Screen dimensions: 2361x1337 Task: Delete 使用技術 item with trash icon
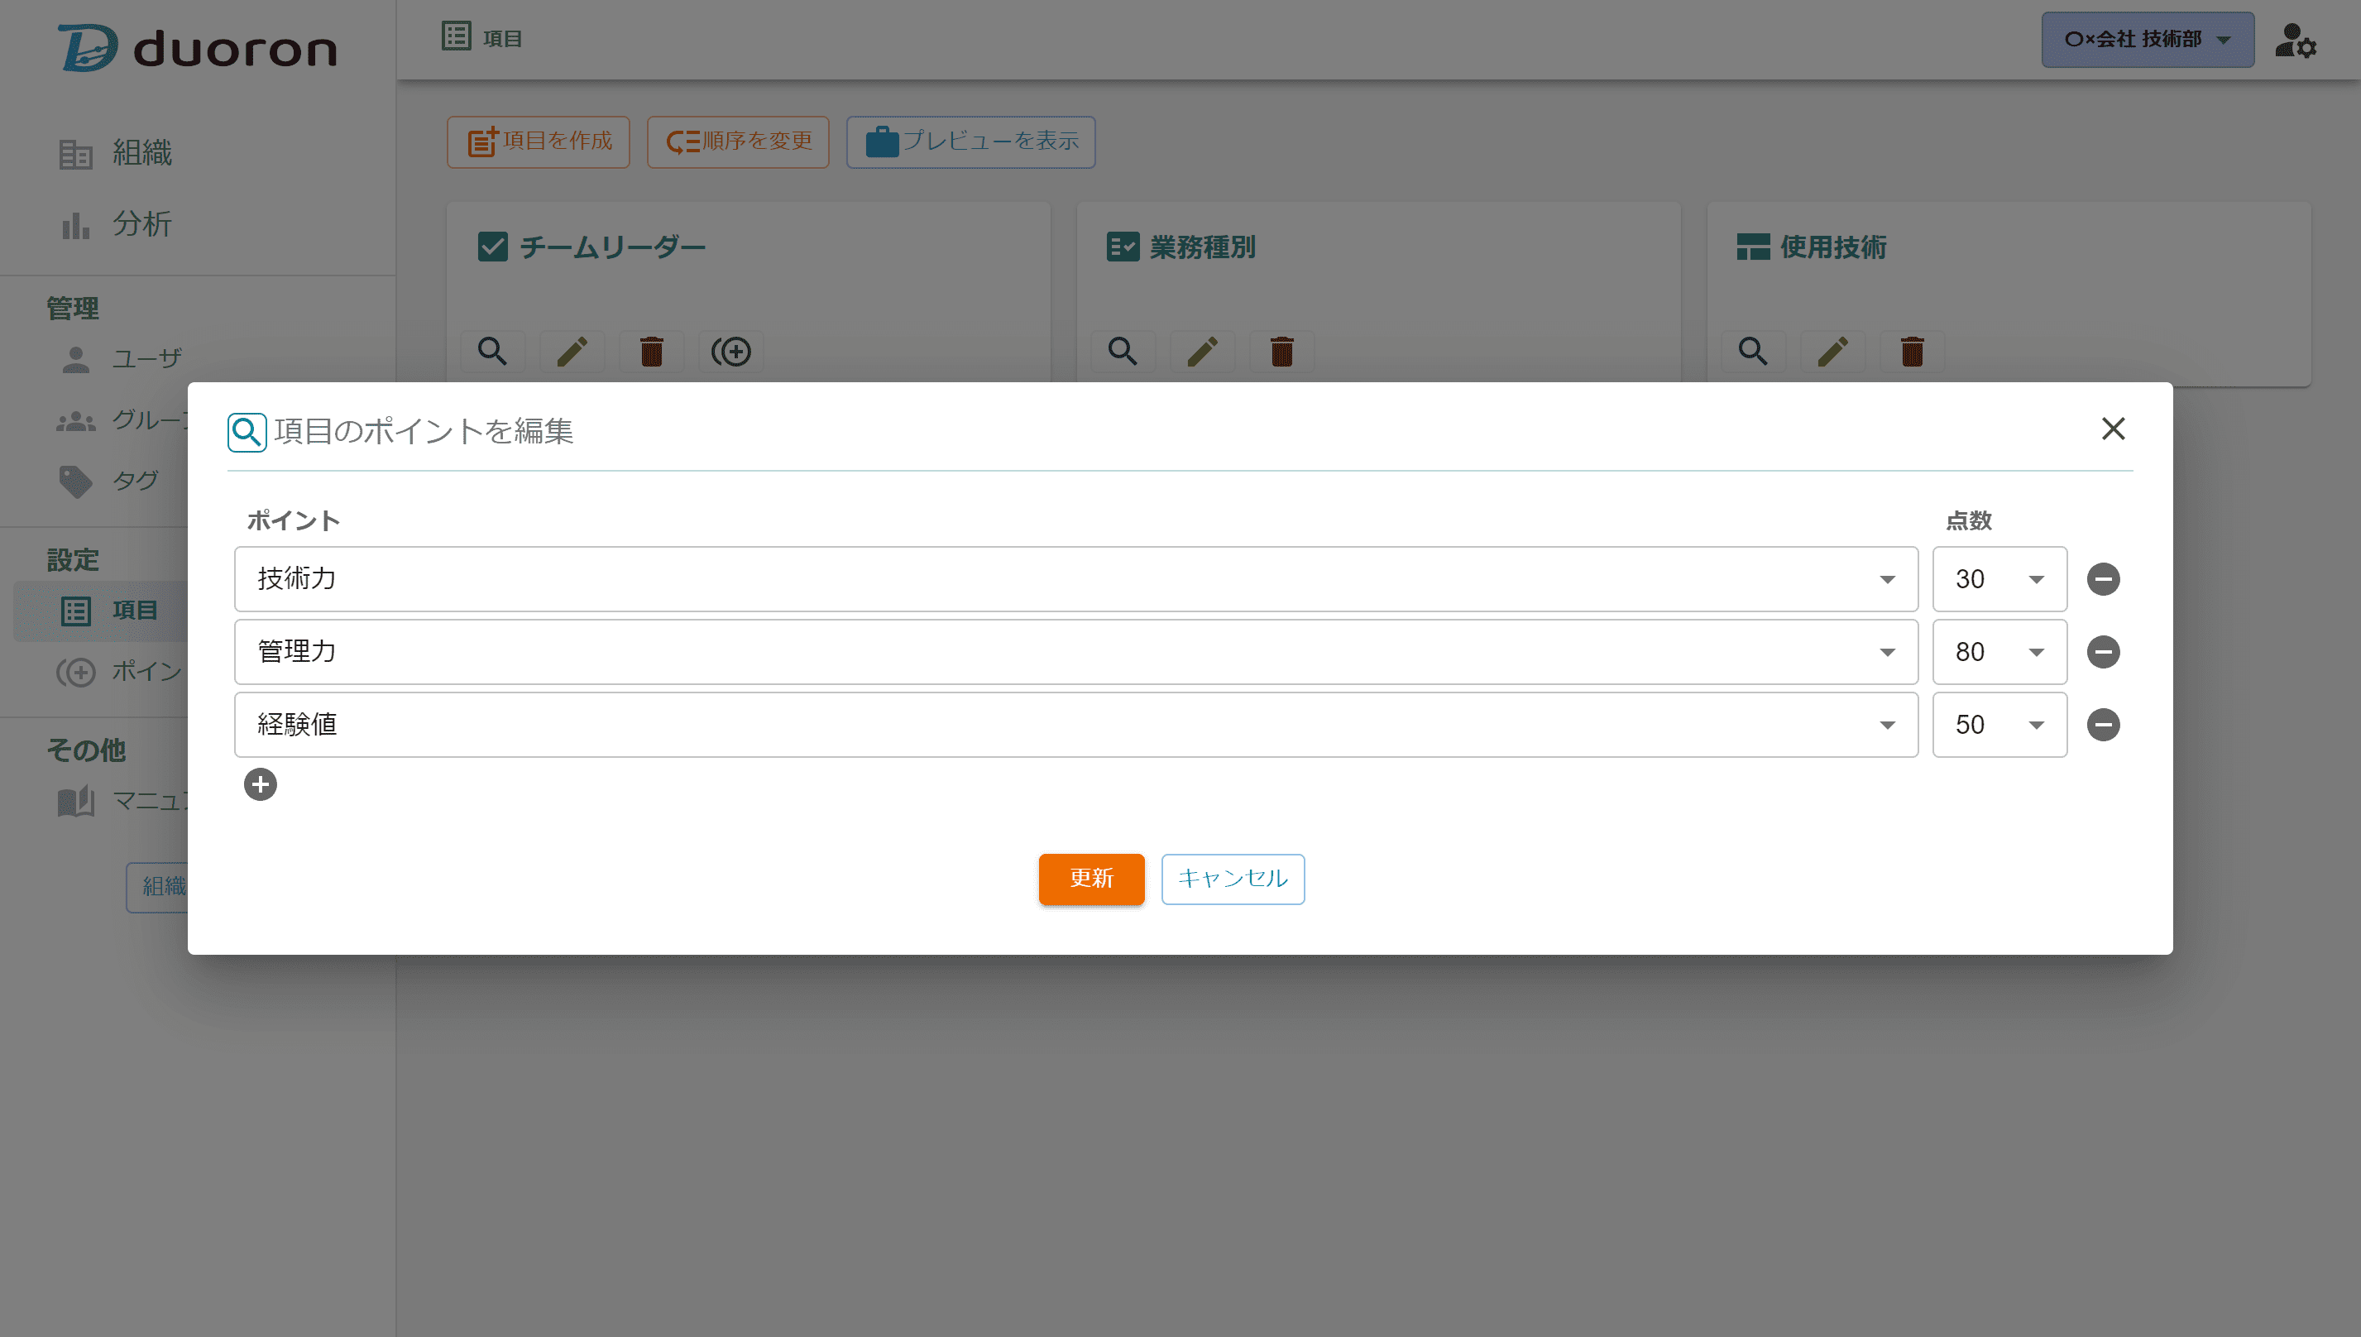(1912, 351)
